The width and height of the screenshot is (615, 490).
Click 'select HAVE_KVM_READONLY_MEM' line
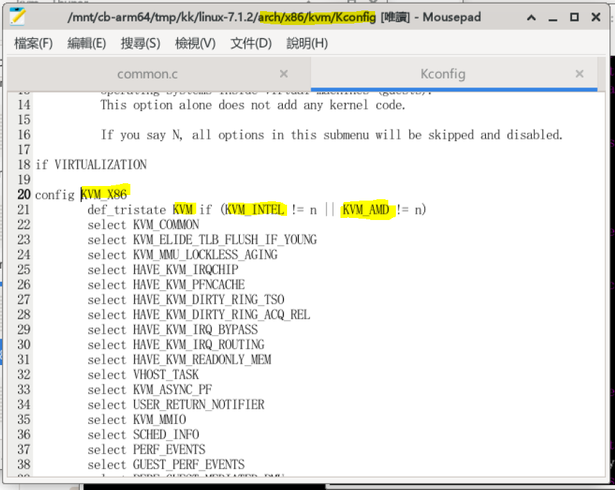coord(180,360)
